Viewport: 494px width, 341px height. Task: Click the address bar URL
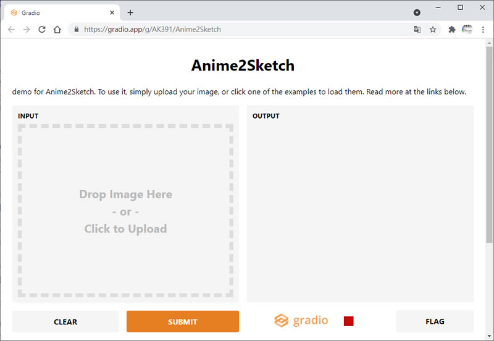pos(152,29)
